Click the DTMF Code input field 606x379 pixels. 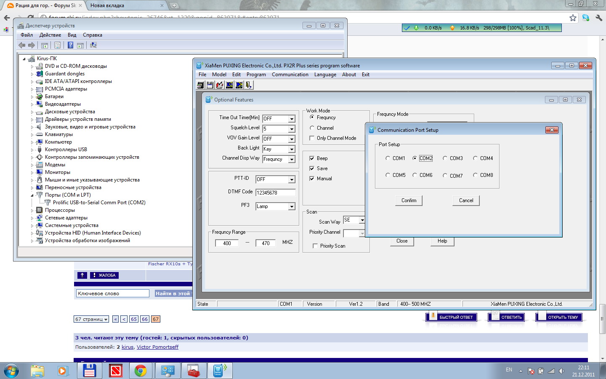pos(276,192)
